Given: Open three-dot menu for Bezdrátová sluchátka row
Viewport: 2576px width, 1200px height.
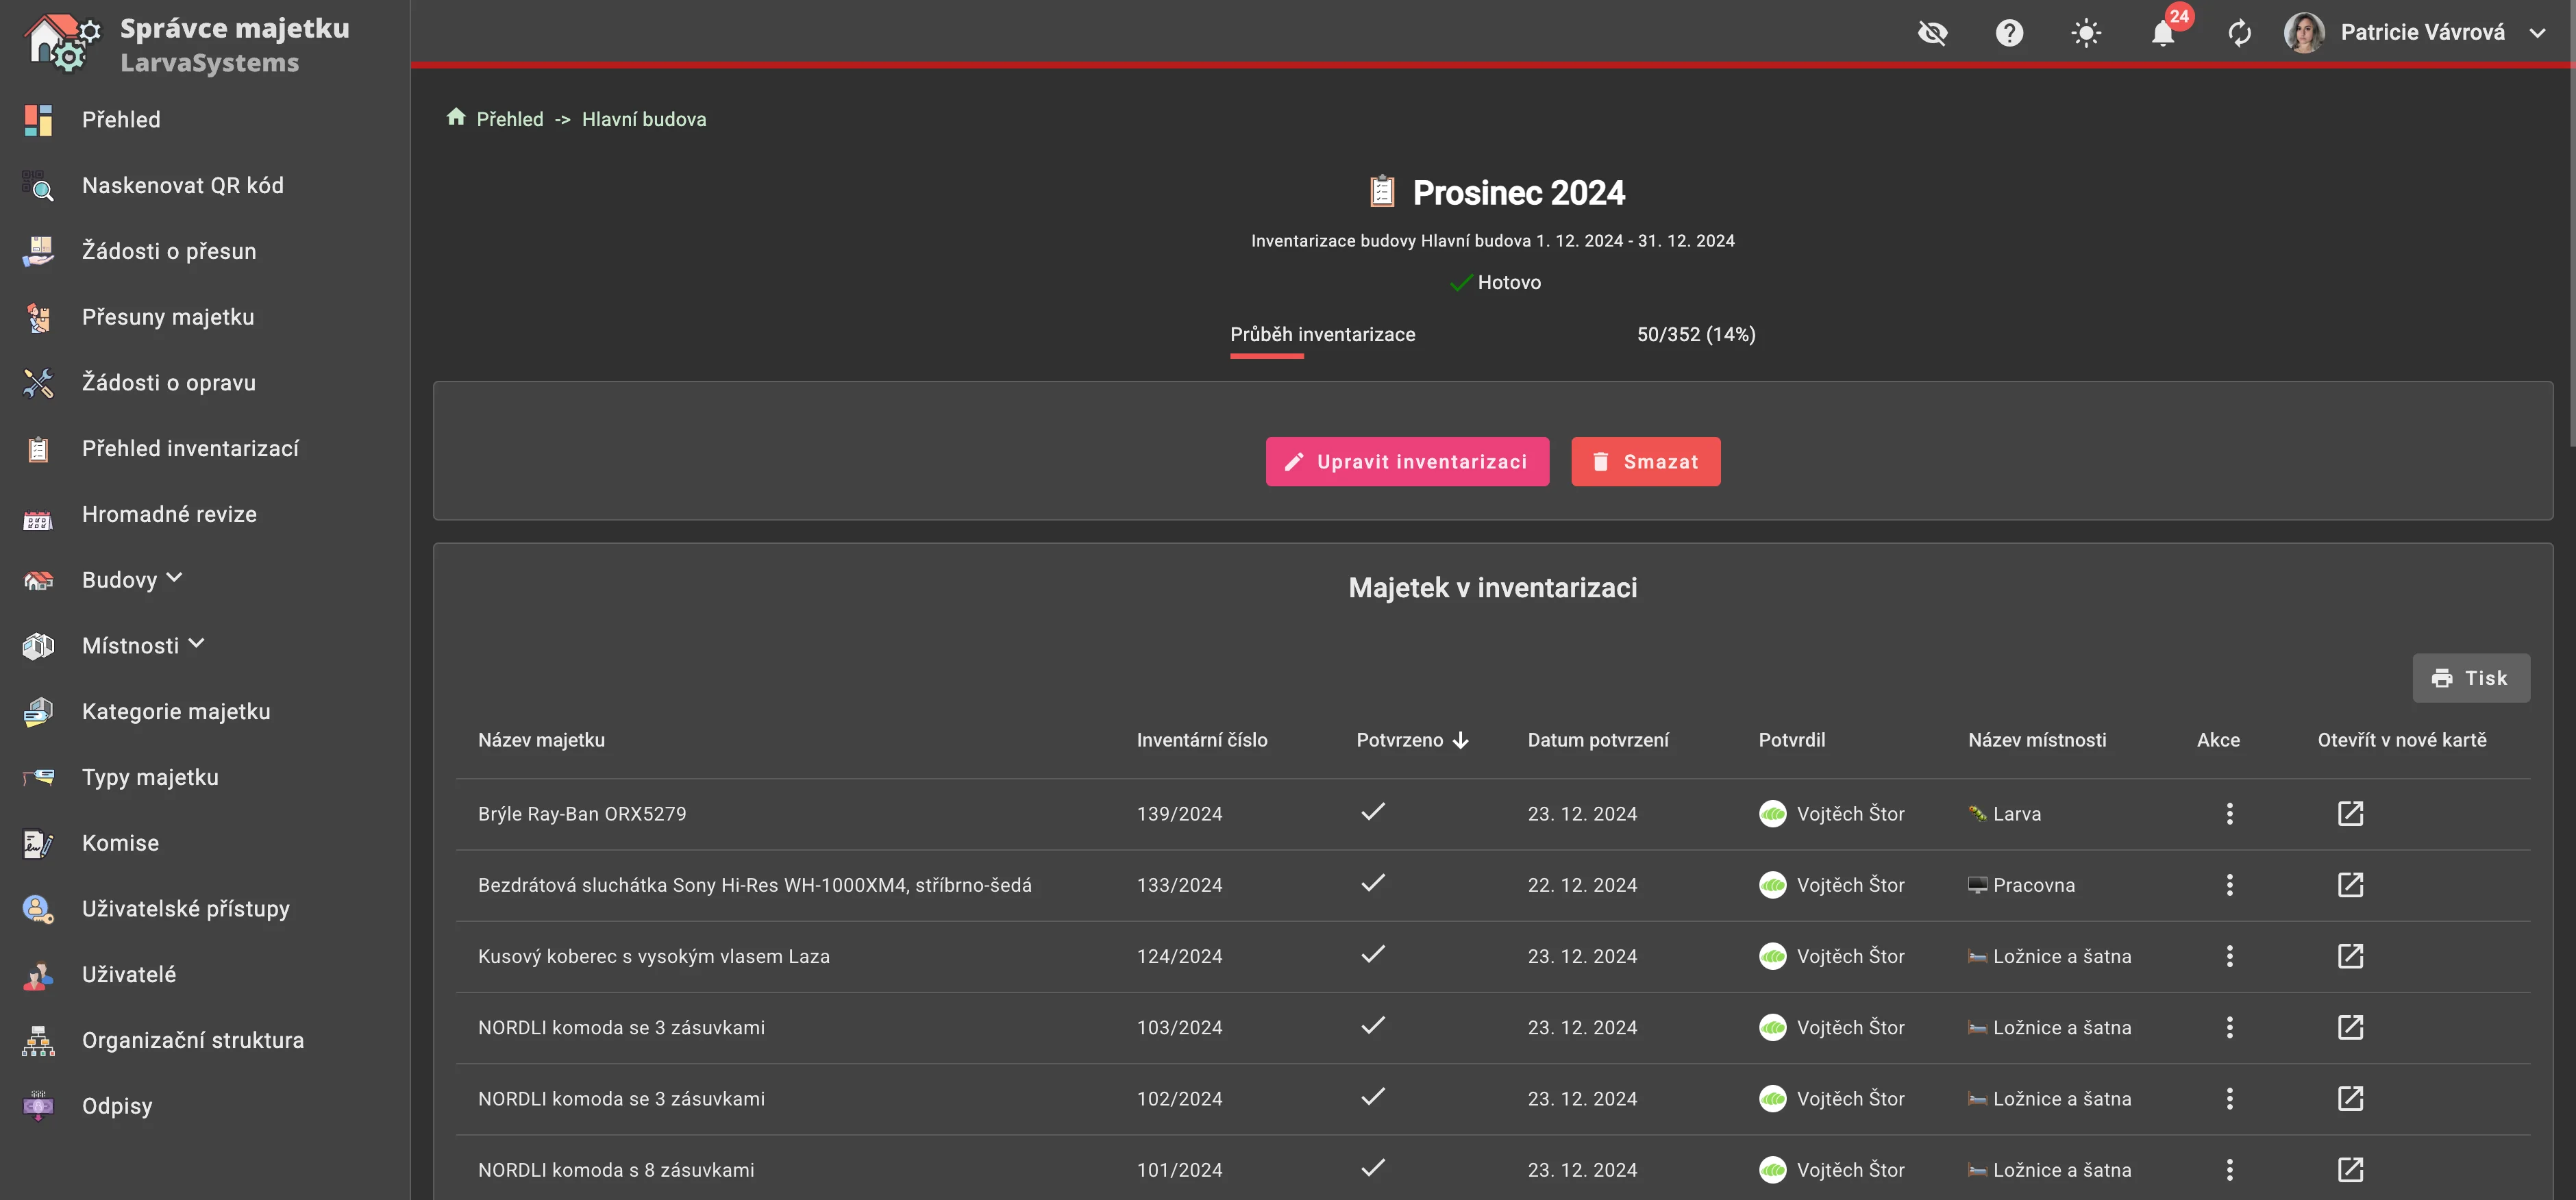Looking at the screenshot, I should [x=2229, y=885].
